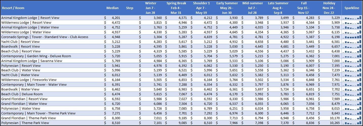Select Beach Club | Deluxe Room cell
Screen dimensions: 363x126
(x=22, y=94)
